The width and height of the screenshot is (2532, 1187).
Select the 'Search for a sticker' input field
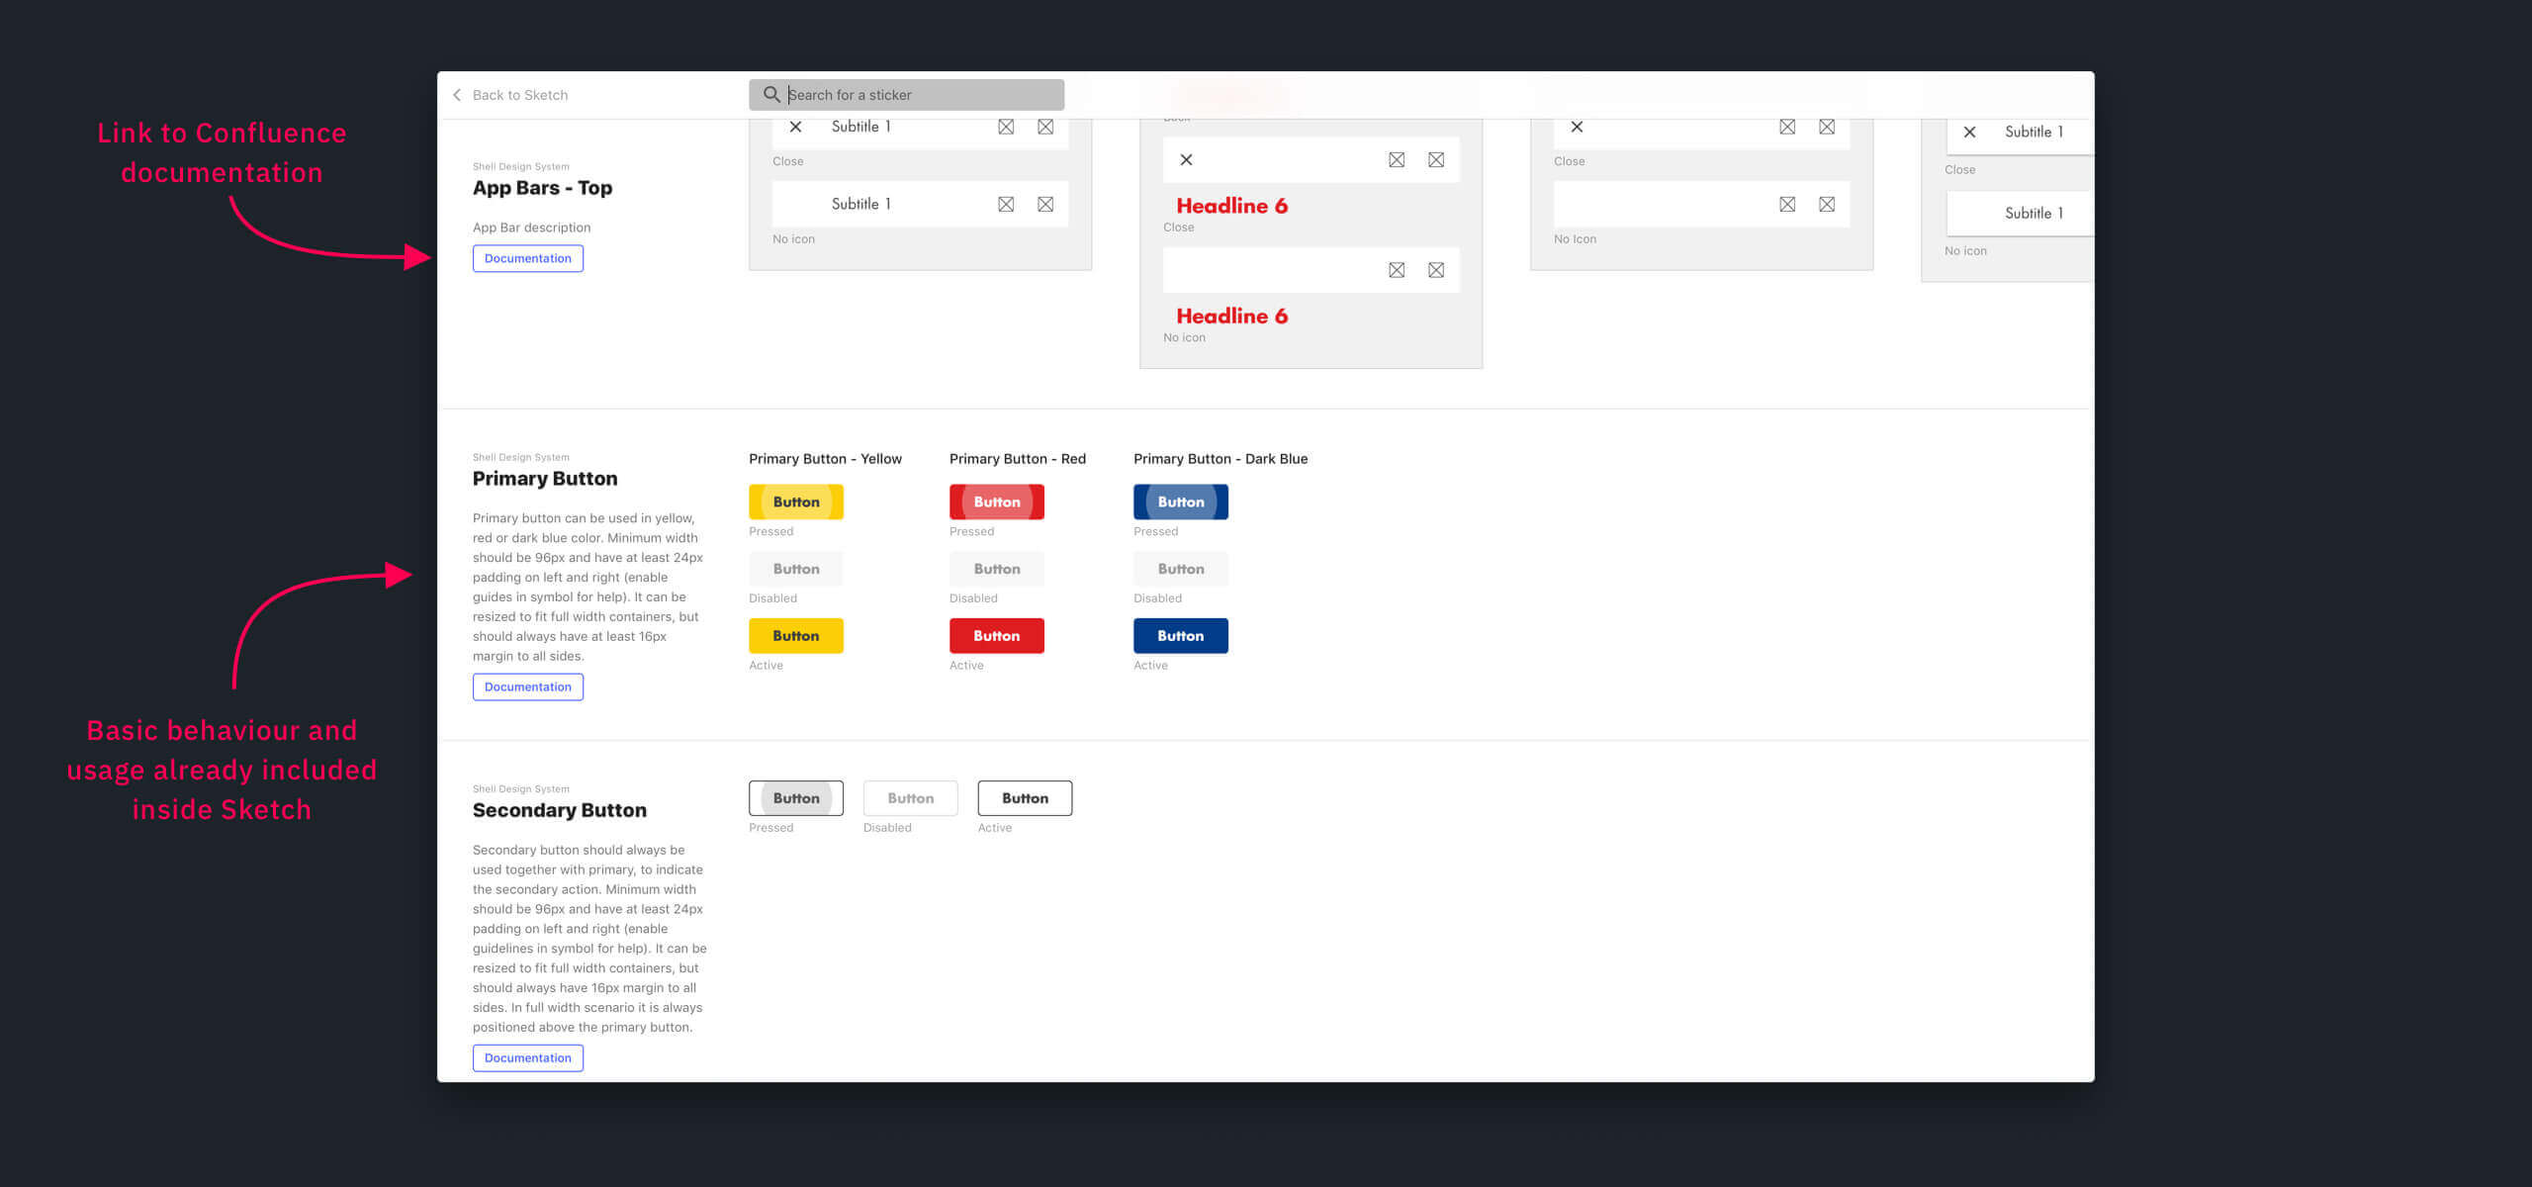point(920,94)
